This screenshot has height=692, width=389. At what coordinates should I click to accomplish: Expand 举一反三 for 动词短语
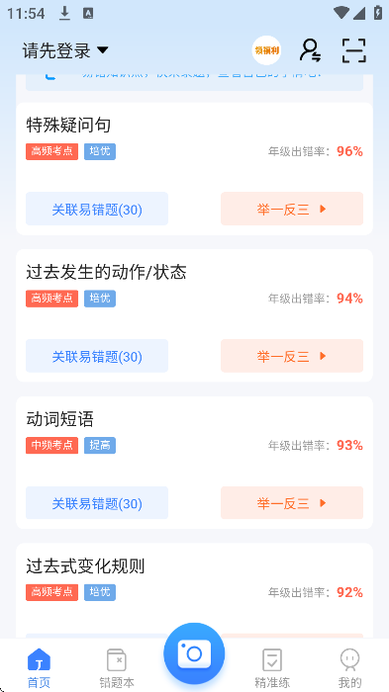pos(292,502)
